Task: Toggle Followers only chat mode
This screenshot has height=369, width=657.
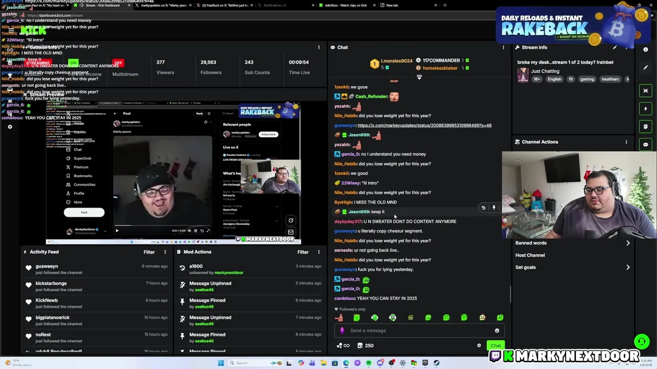Action: [350, 310]
